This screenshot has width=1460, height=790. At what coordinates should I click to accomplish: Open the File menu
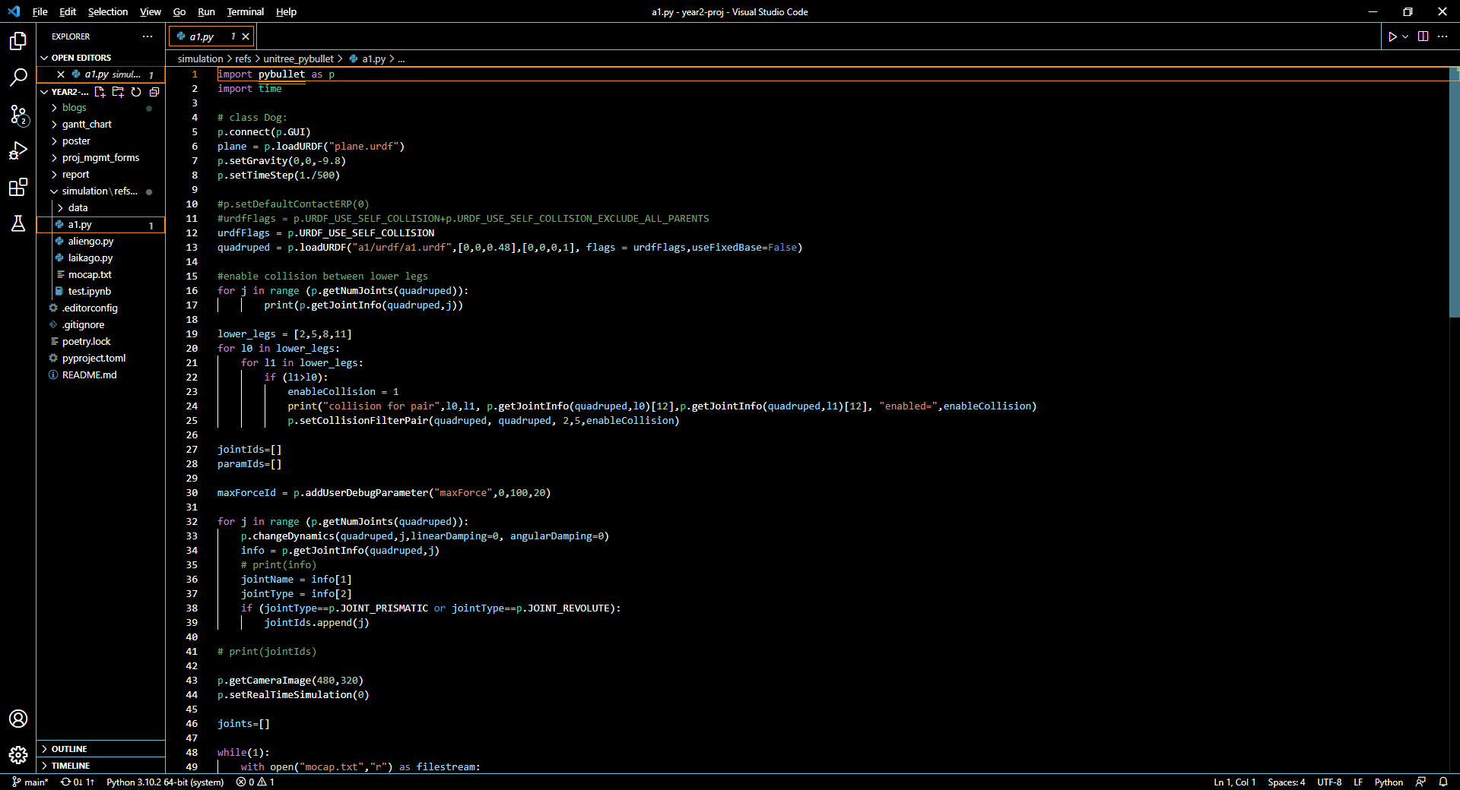(40, 11)
